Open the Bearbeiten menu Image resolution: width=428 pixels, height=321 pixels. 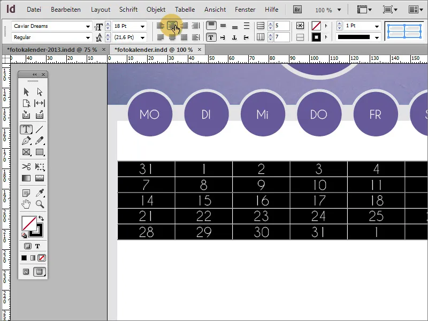tap(66, 10)
